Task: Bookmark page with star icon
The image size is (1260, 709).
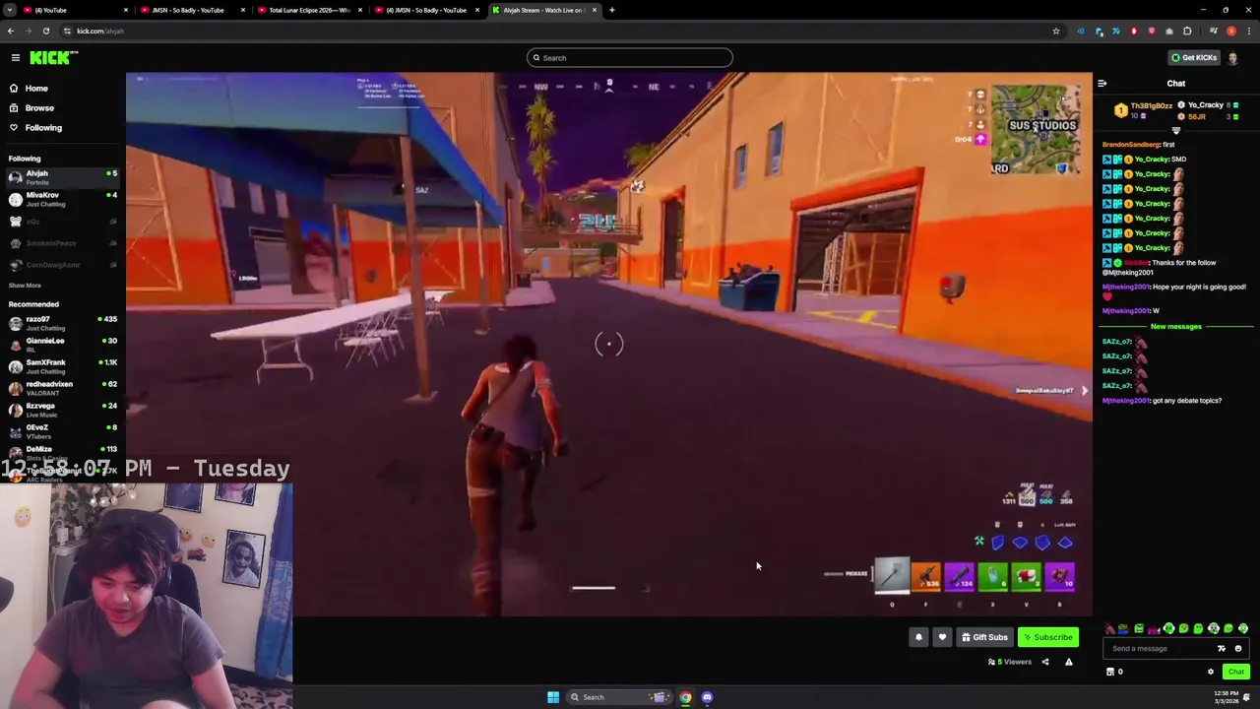Action: (x=1056, y=32)
